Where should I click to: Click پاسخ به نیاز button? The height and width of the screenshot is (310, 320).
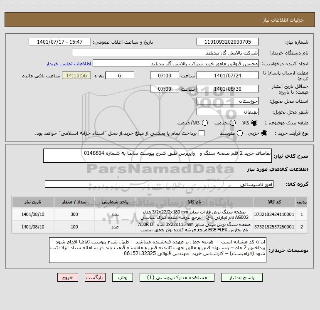pos(241,278)
